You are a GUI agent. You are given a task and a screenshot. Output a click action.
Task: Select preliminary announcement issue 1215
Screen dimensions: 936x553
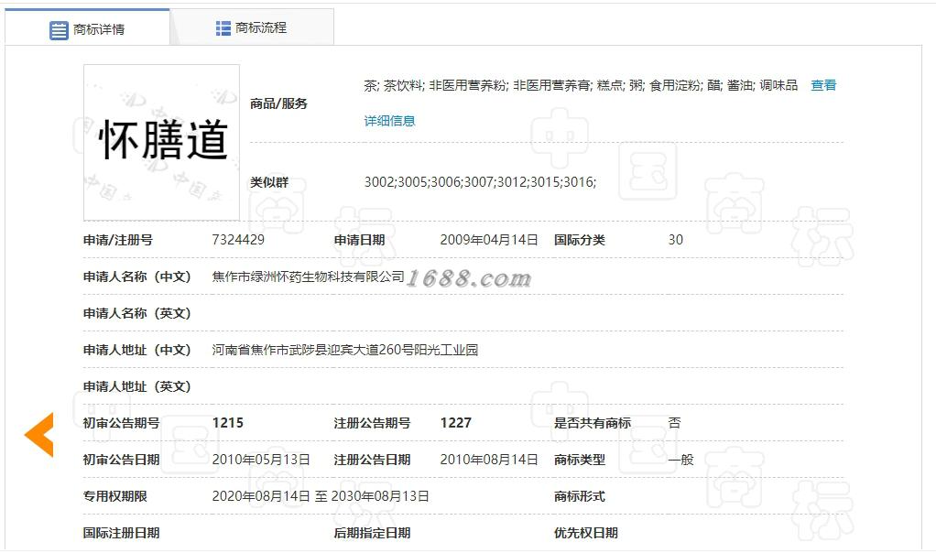click(x=228, y=423)
